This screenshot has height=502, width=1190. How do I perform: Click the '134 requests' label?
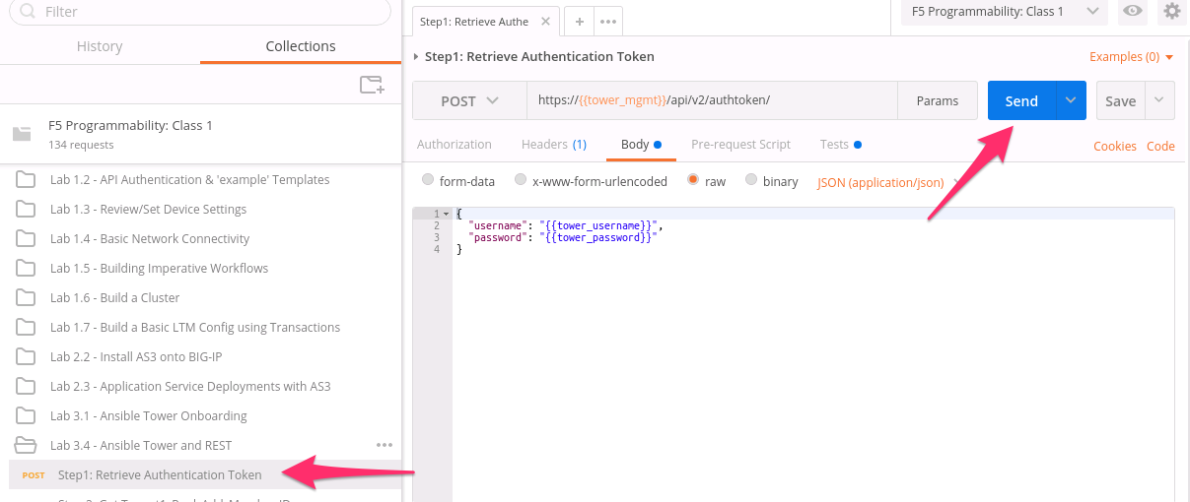click(81, 145)
